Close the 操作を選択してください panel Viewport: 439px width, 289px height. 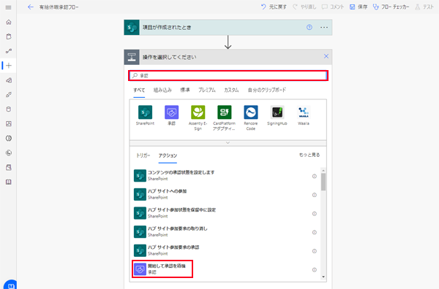326,56
